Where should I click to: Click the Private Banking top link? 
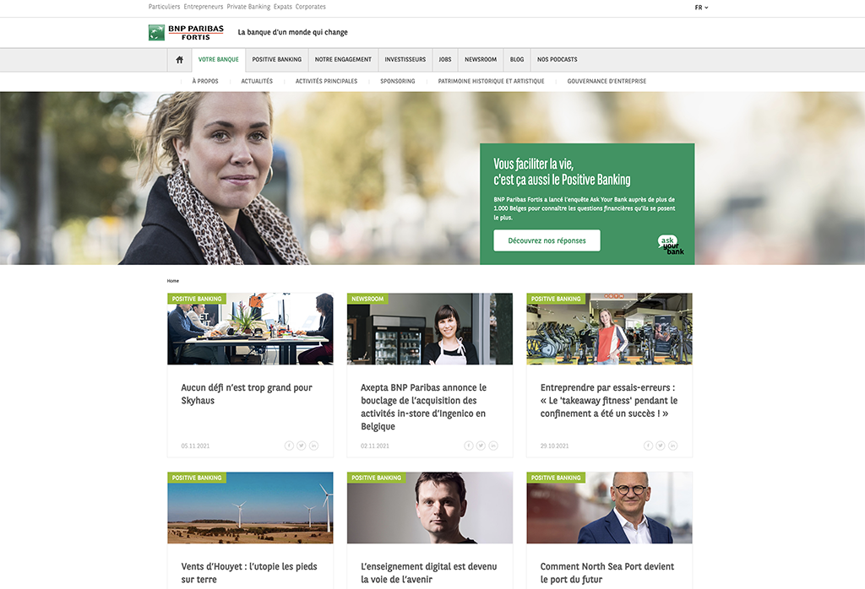pyautogui.click(x=249, y=7)
